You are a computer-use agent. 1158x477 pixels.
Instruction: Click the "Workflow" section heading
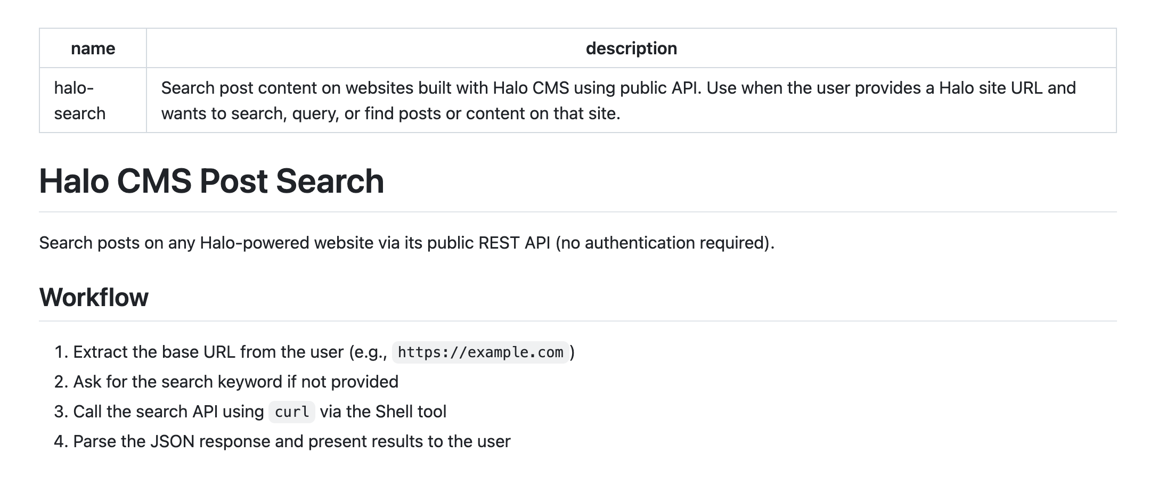[94, 297]
